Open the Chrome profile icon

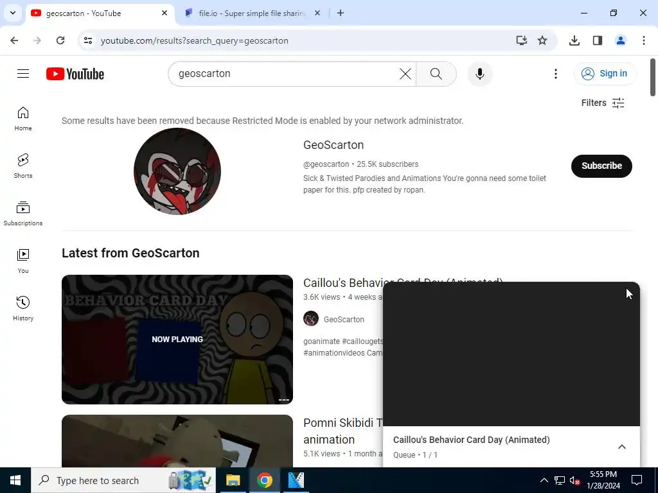click(x=621, y=40)
